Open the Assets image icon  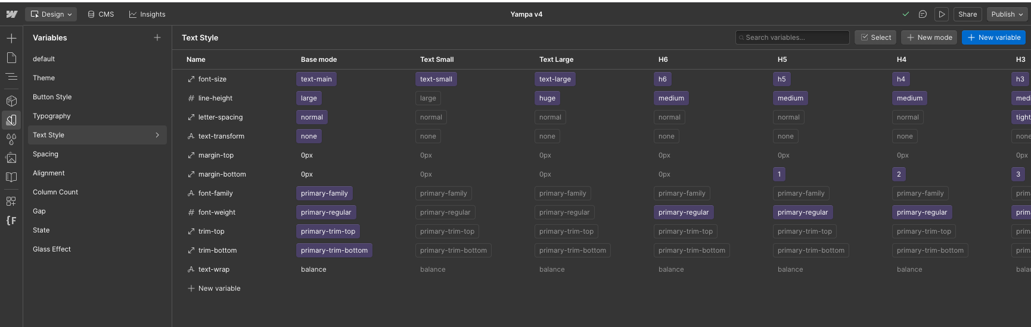11,158
